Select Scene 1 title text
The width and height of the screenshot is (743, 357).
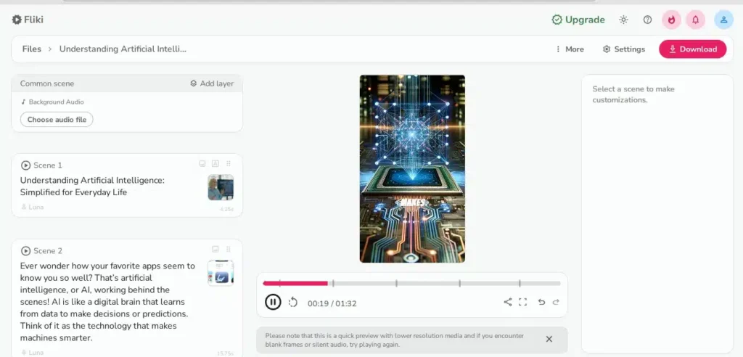92,186
